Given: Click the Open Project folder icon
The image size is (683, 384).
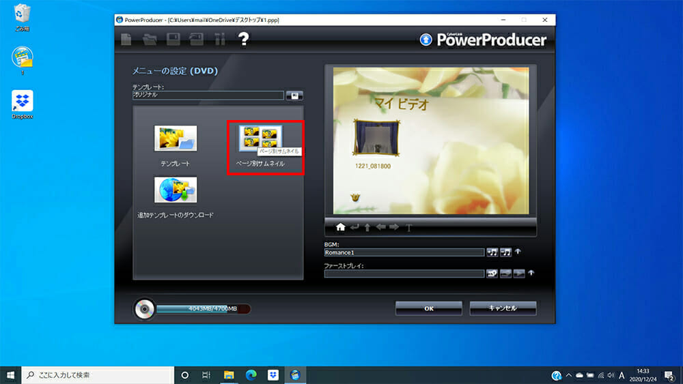Looking at the screenshot, I should click(x=150, y=39).
